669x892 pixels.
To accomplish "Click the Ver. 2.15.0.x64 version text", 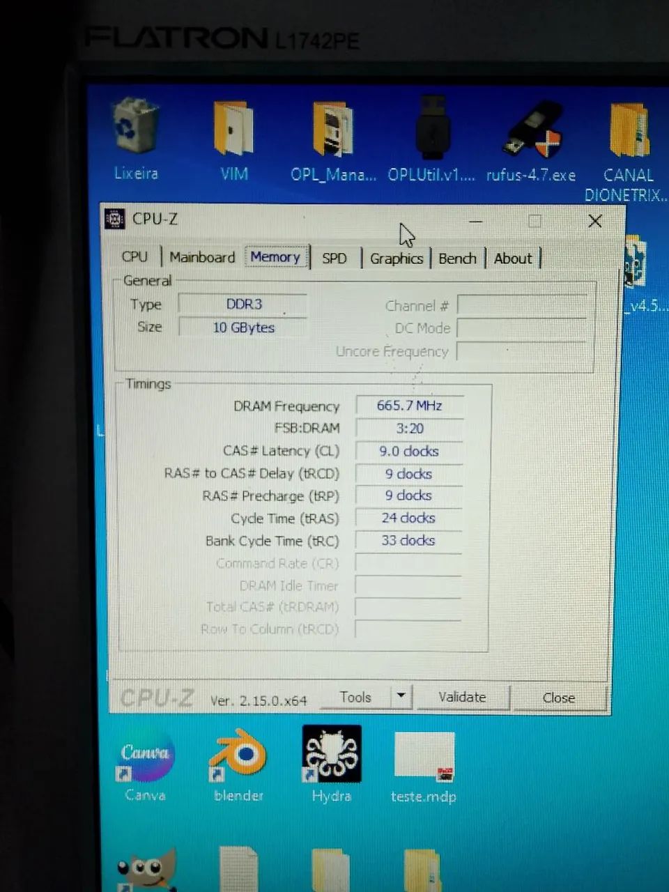I will pos(259,700).
